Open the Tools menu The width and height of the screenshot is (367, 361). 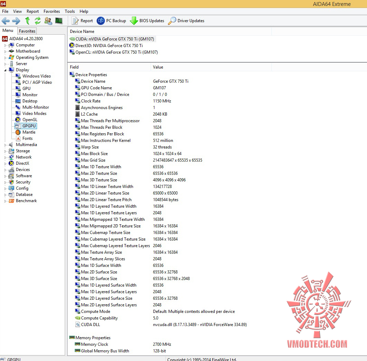70,11
